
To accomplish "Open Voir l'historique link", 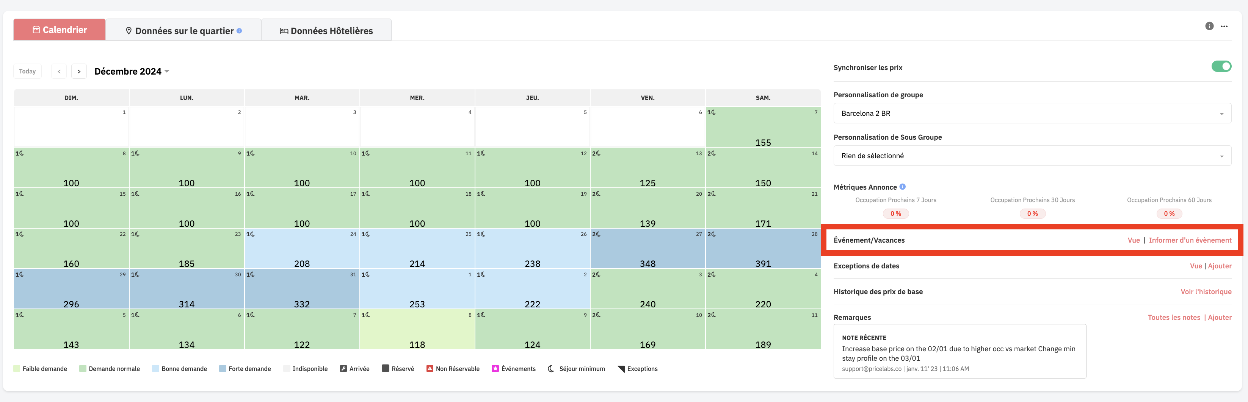I will (1206, 291).
